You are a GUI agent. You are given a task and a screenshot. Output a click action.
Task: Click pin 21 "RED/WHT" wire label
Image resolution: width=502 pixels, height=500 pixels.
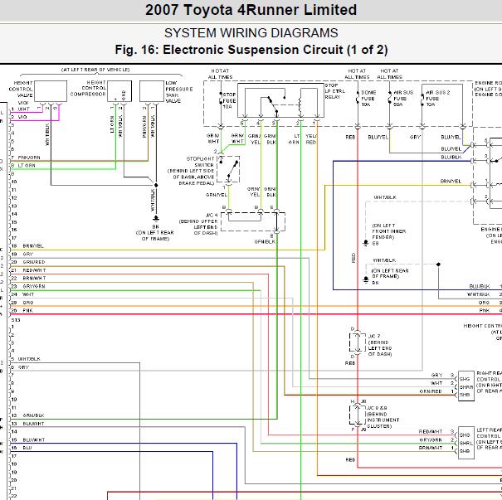click(34, 270)
